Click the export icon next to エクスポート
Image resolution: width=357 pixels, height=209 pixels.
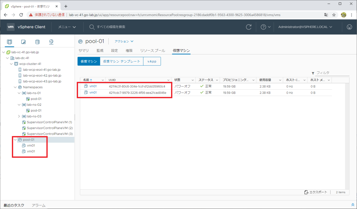[x=306, y=192]
